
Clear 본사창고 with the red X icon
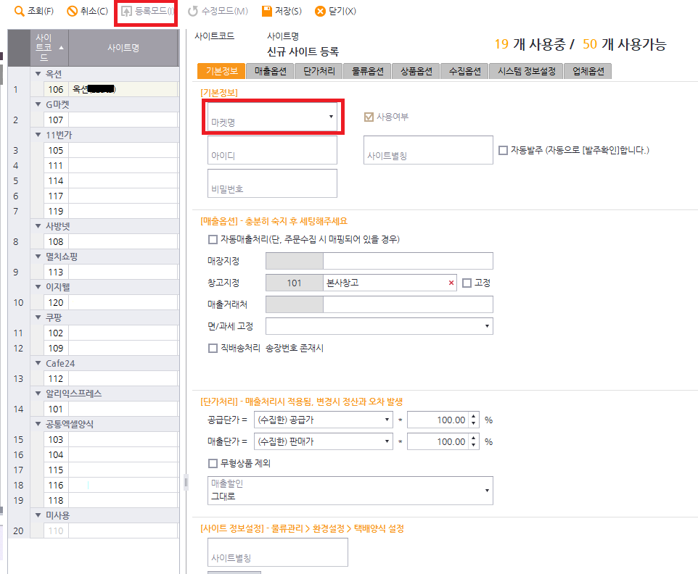451,283
